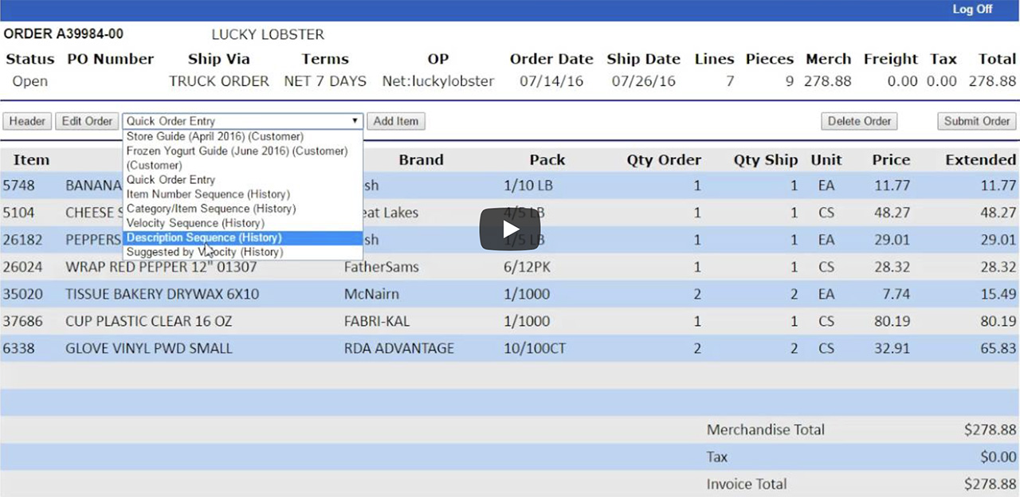Choose Category/Item Sequence (History) option
This screenshot has height=497, width=1020.
point(211,209)
